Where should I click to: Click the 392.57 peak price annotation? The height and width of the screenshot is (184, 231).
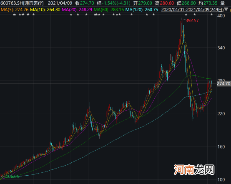(x=192, y=20)
